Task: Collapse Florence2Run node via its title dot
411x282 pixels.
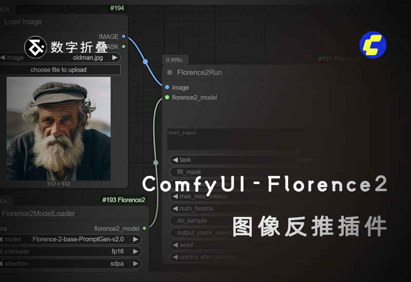Action: pos(170,72)
